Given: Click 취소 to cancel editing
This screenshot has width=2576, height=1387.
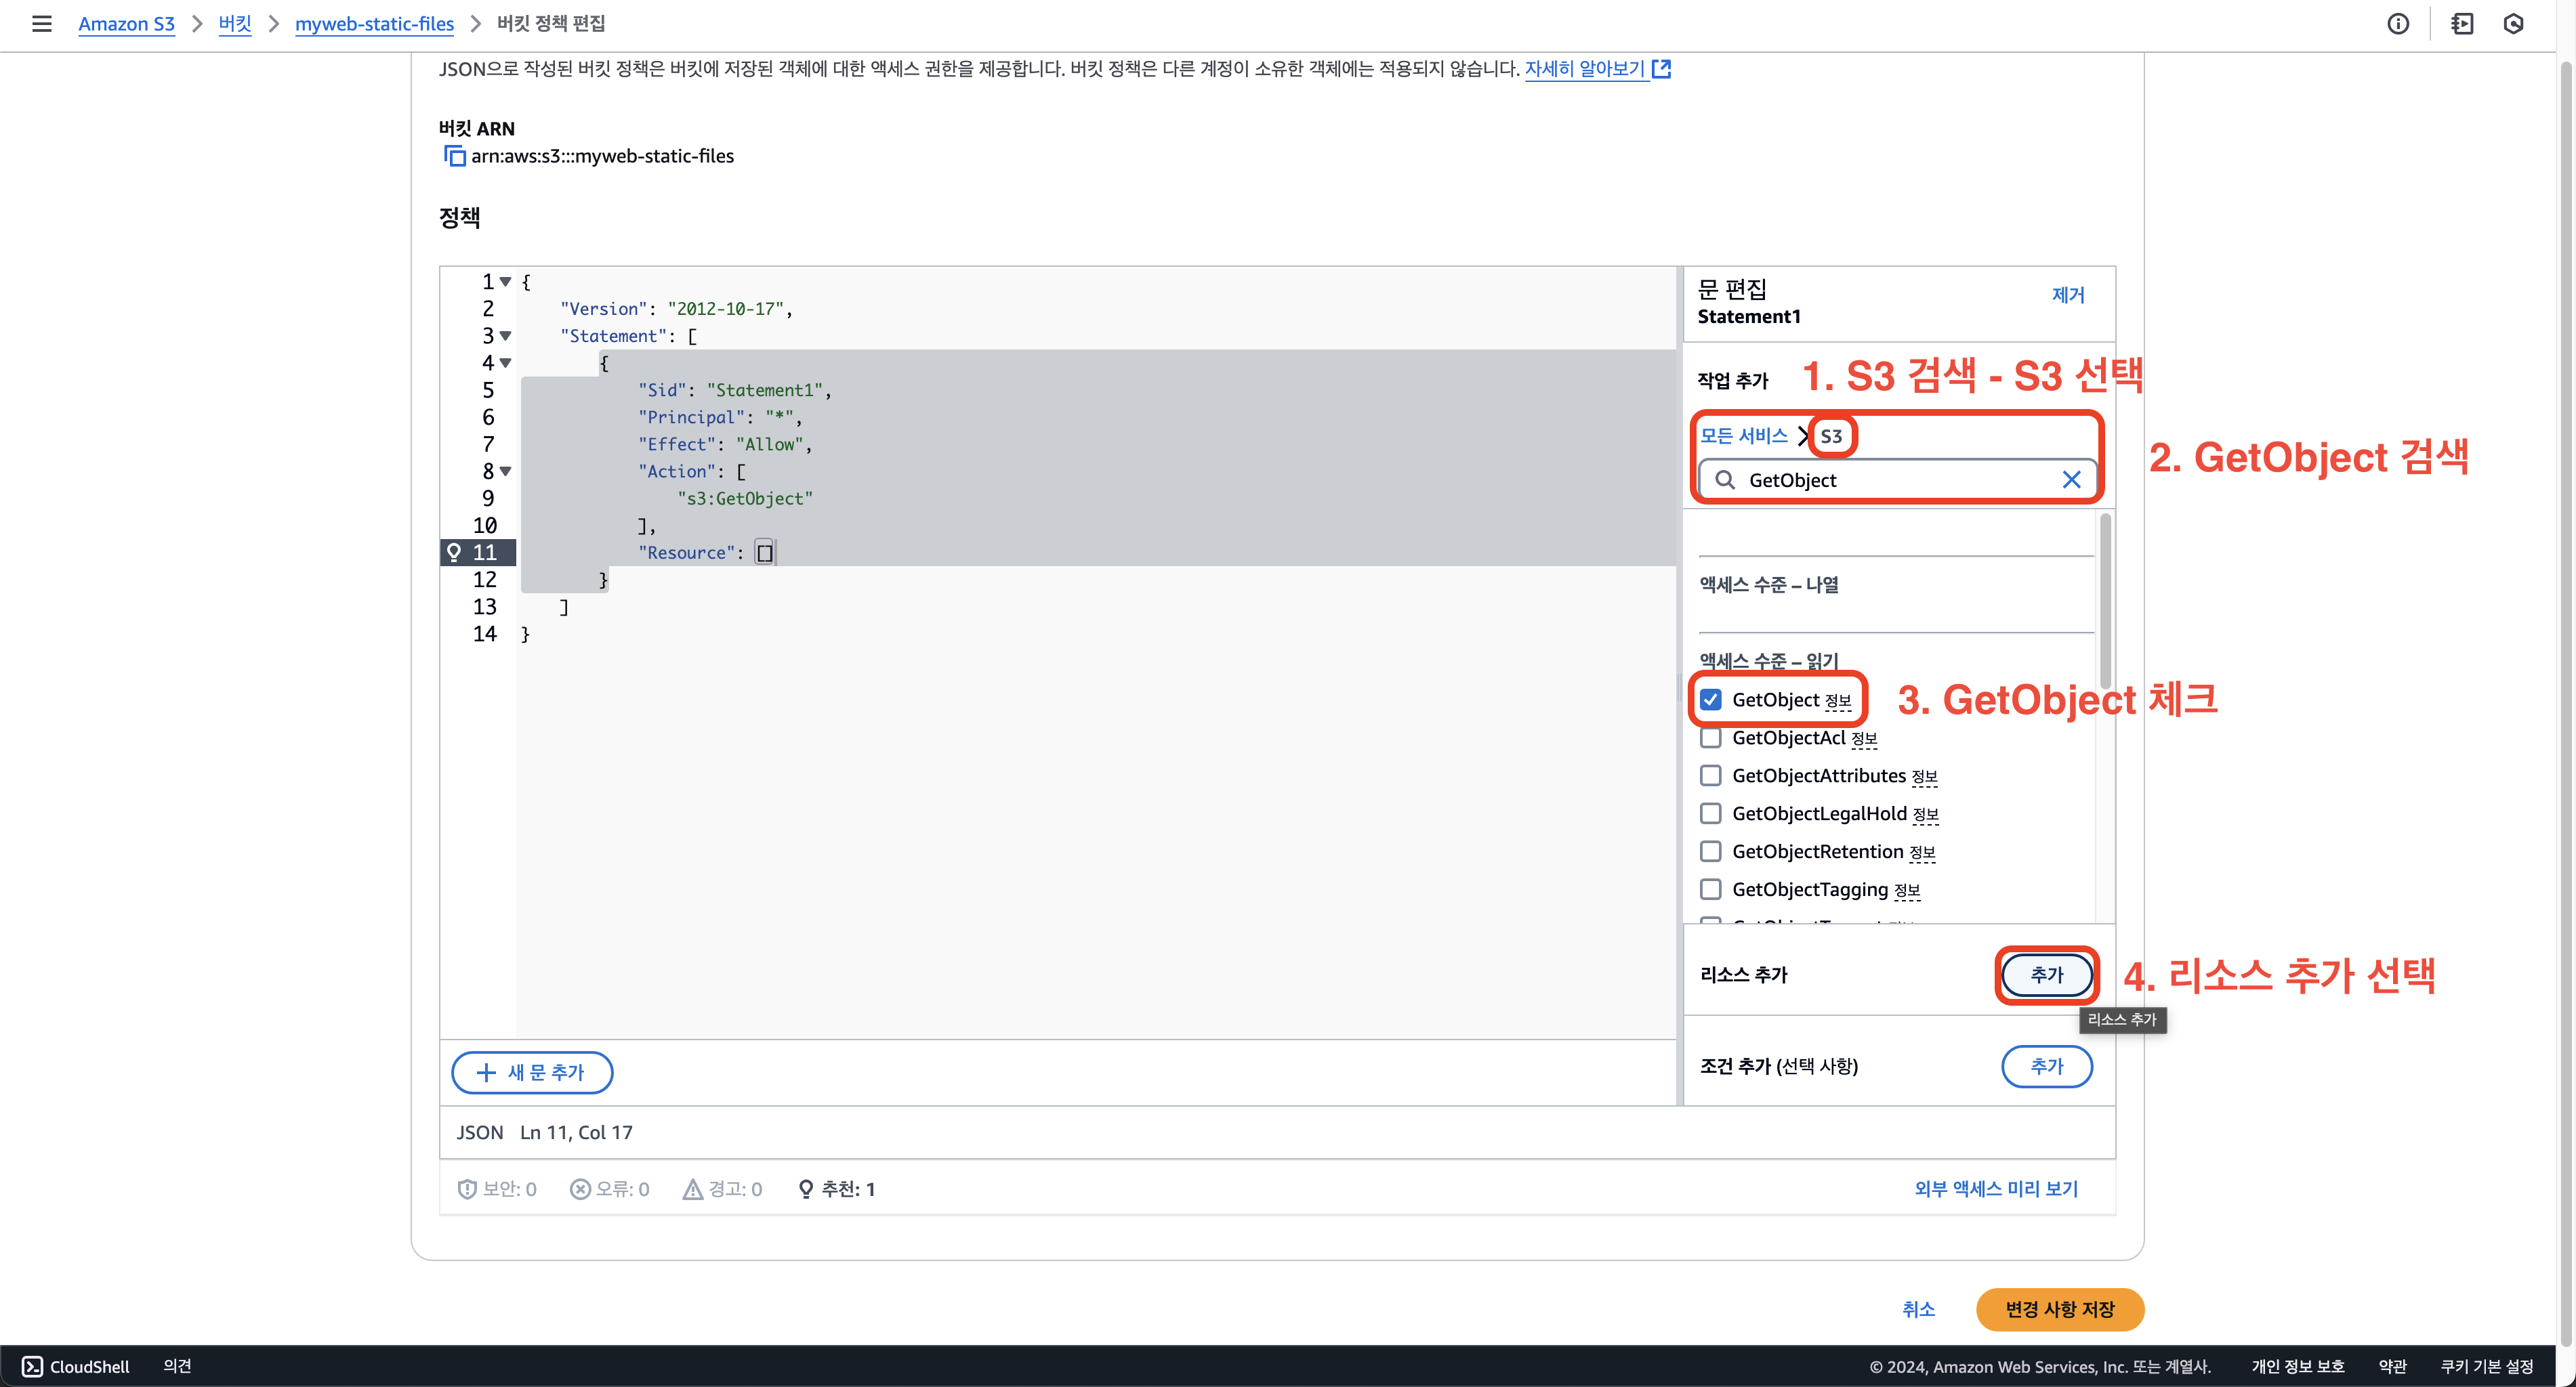Looking at the screenshot, I should click(x=1918, y=1309).
